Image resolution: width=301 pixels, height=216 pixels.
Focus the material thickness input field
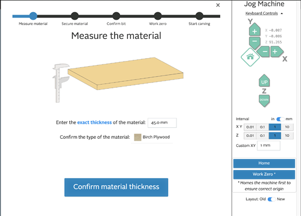coord(162,123)
